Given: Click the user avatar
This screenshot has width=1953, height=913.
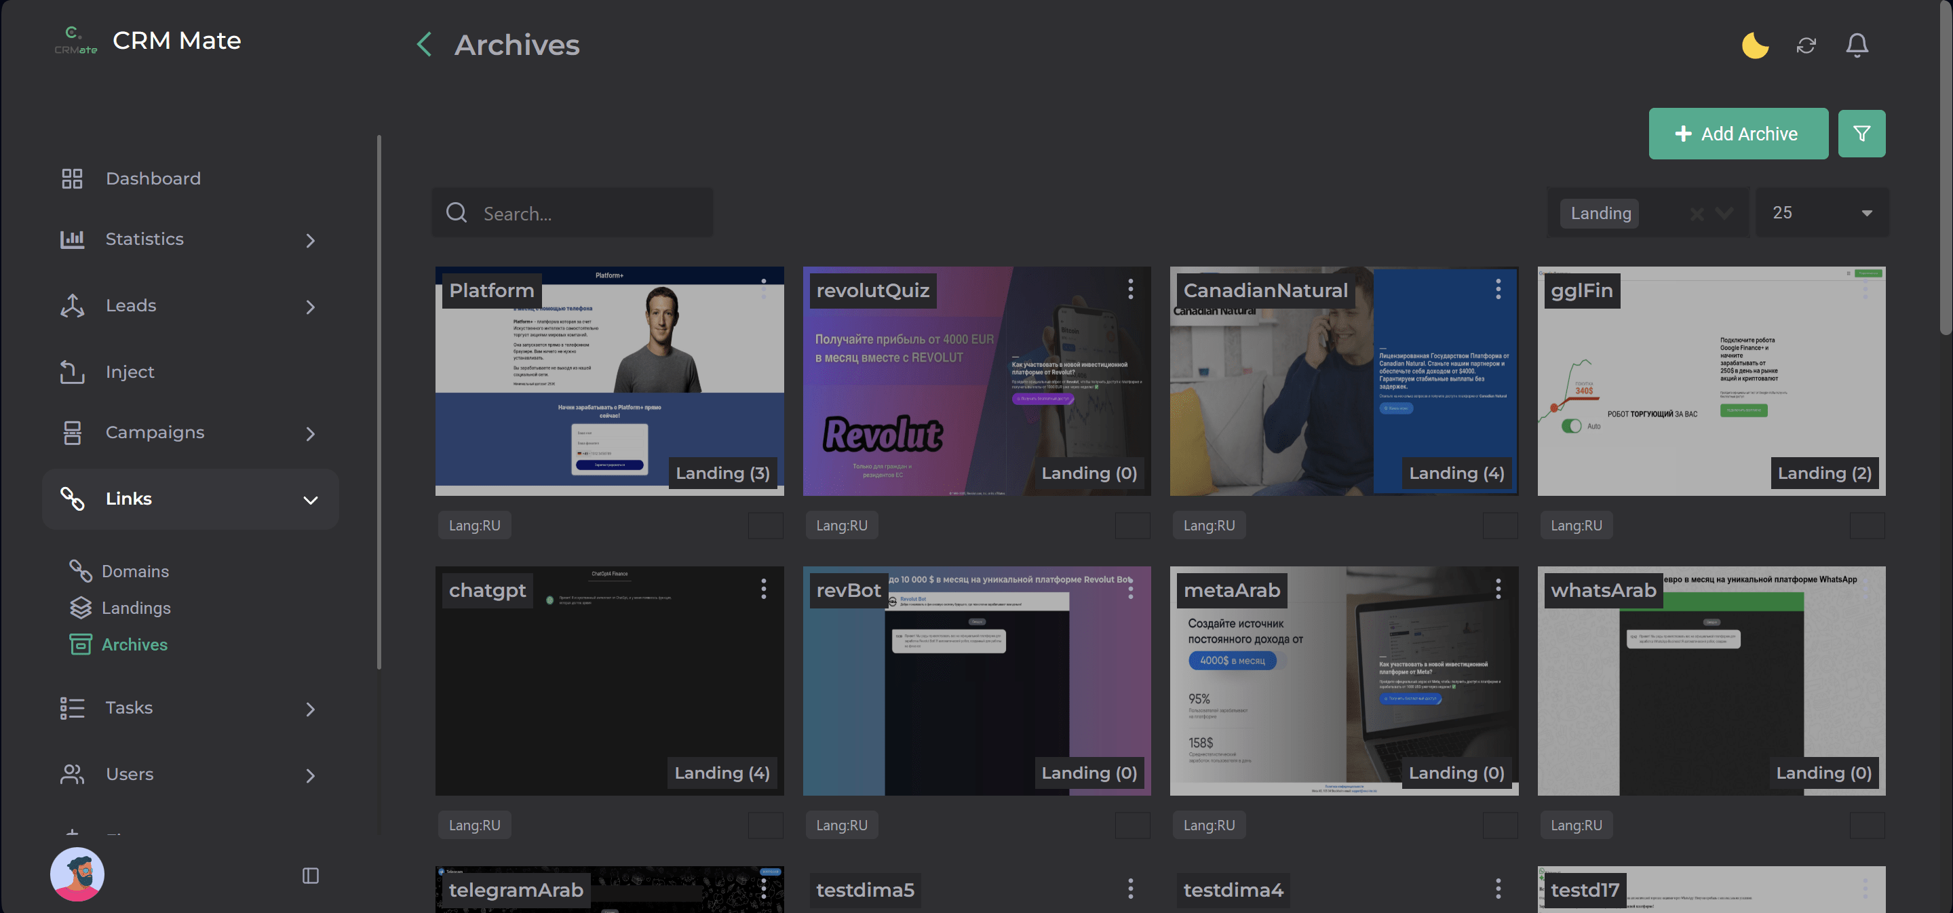Looking at the screenshot, I should tap(77, 874).
